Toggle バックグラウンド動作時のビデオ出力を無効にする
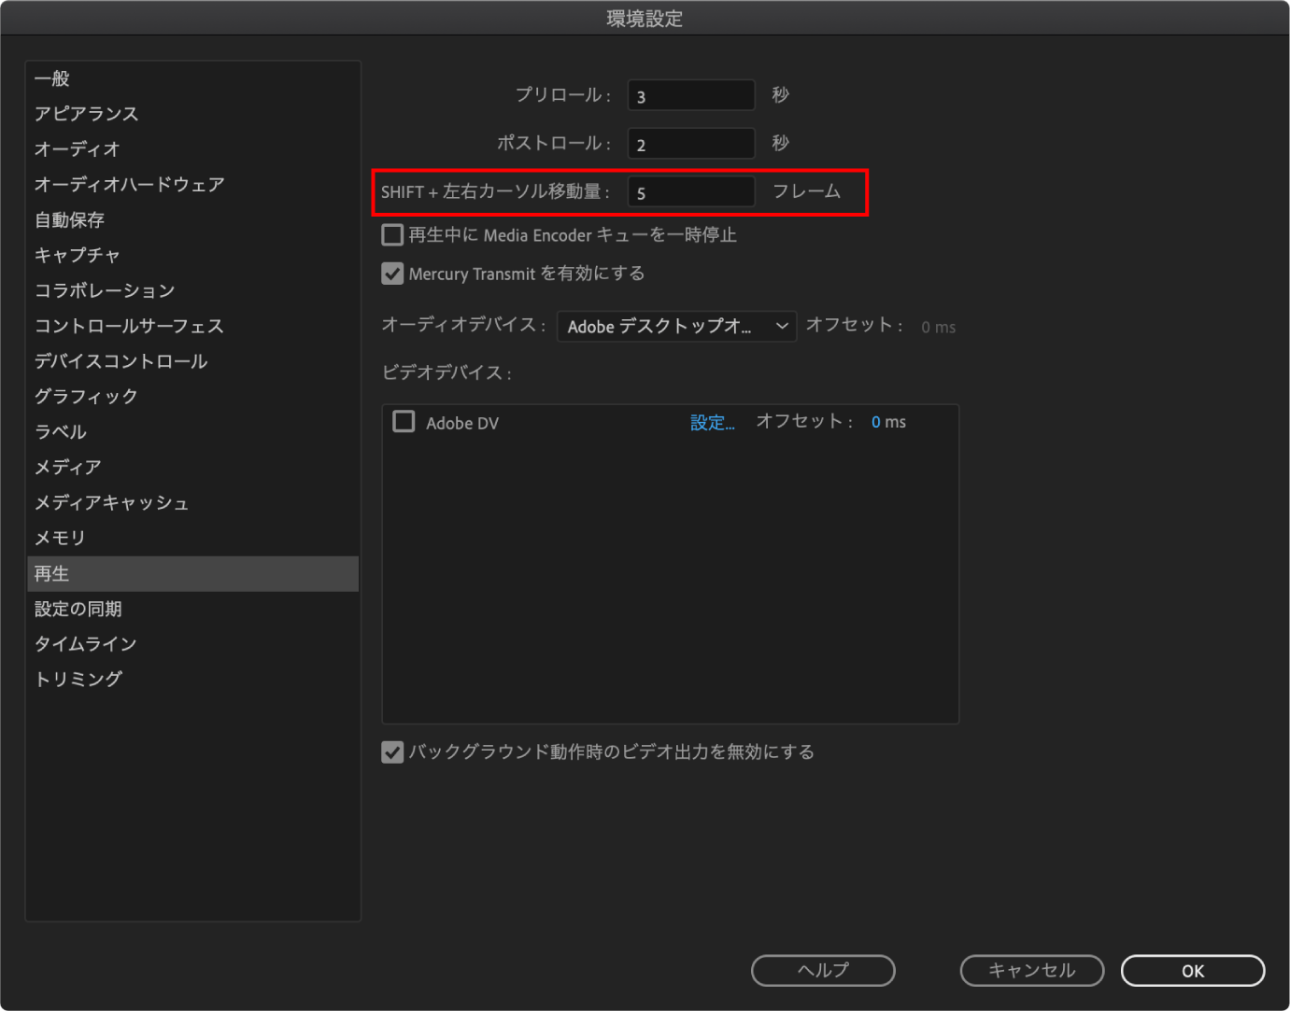The image size is (1290, 1011). (392, 751)
